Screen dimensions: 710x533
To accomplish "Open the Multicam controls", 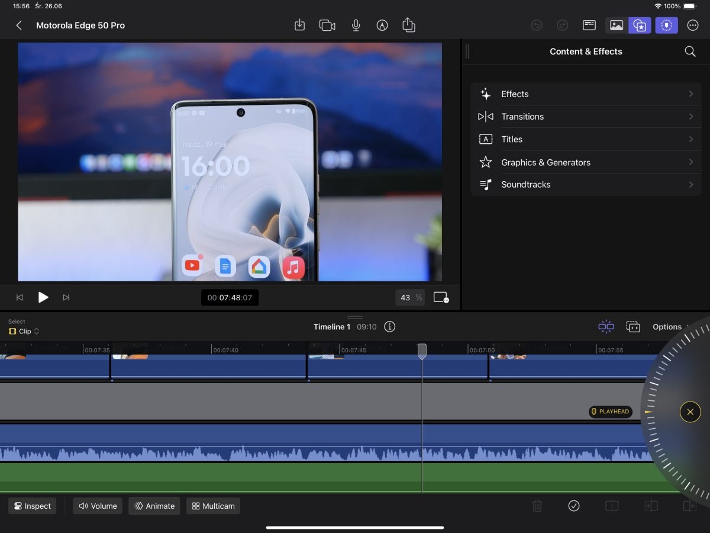I will pos(213,506).
